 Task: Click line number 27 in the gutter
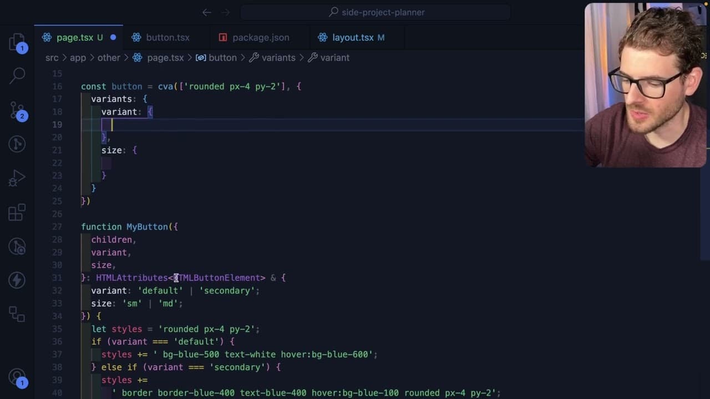57,227
